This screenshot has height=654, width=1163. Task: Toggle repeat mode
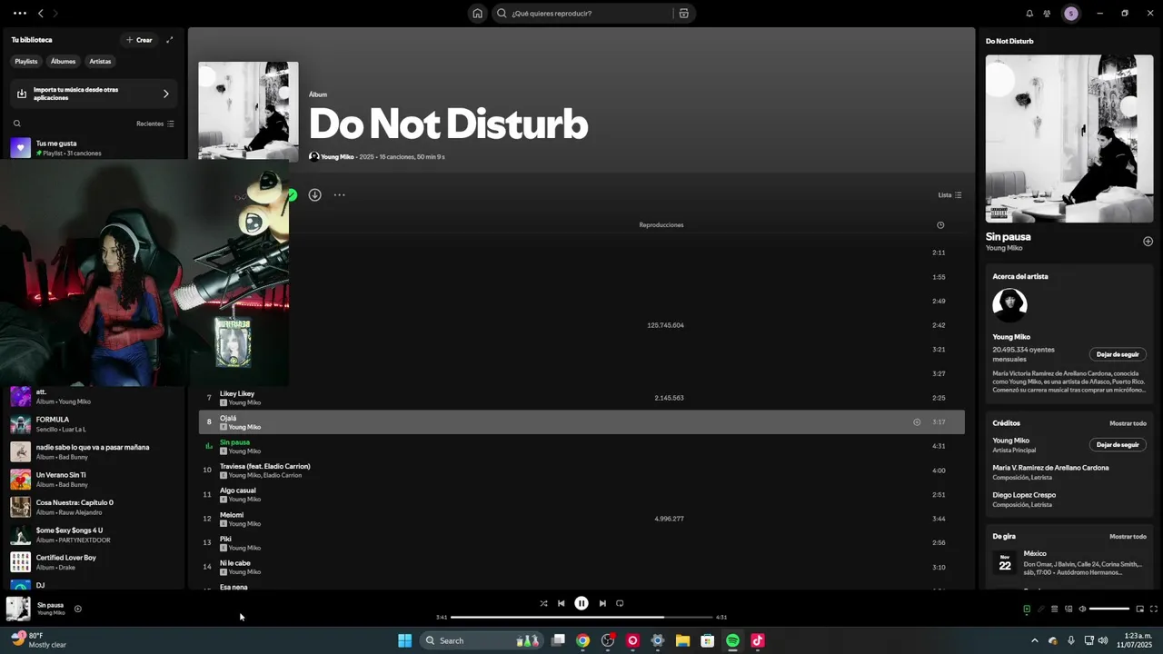tap(620, 603)
